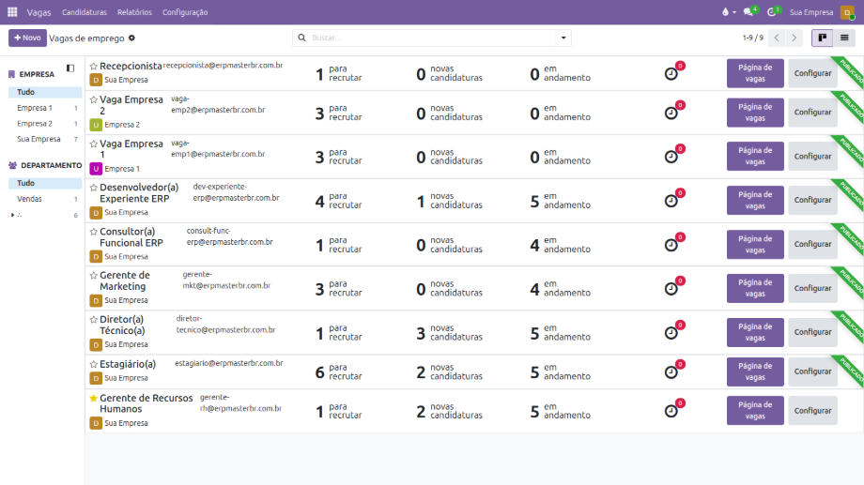
Task: Click the gear icon beside Vagas de emprego
Action: (132, 38)
